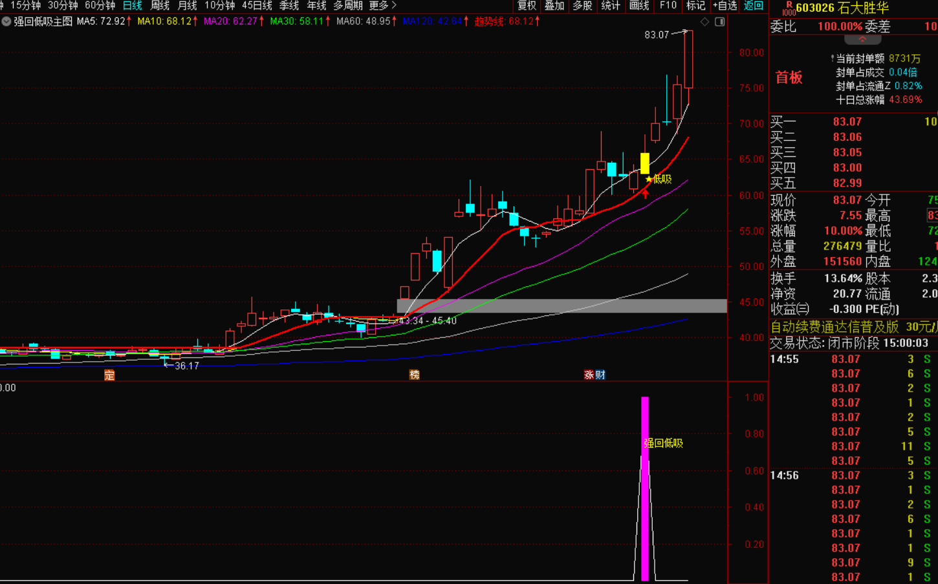
Task: Select the 60分钟 period tab
Action: 100,6
